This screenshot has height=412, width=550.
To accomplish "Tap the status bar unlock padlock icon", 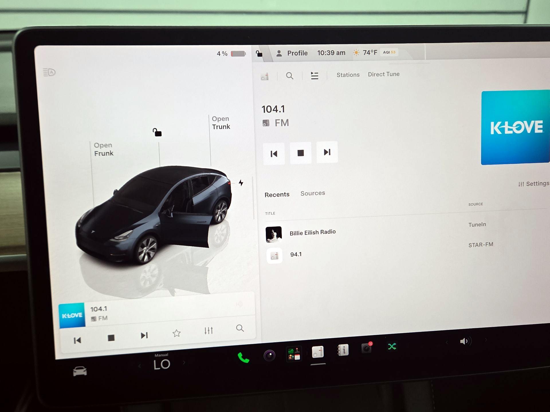I will pyautogui.click(x=259, y=54).
